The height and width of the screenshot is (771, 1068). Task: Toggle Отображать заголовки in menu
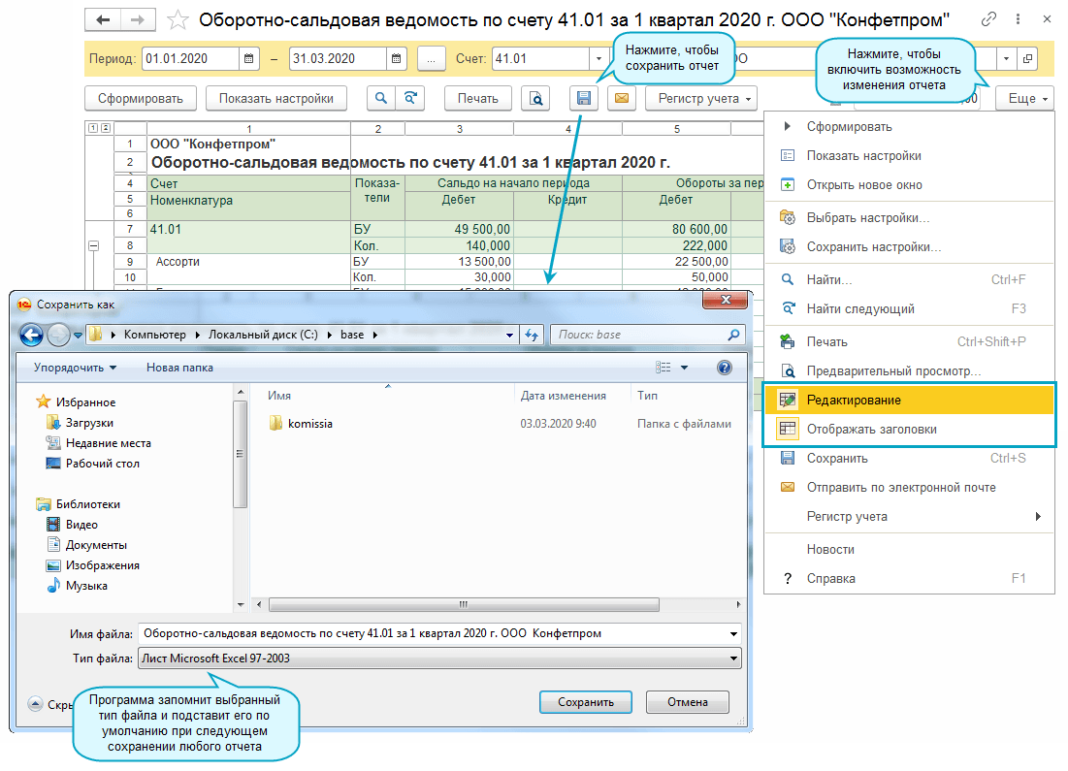tap(909, 429)
